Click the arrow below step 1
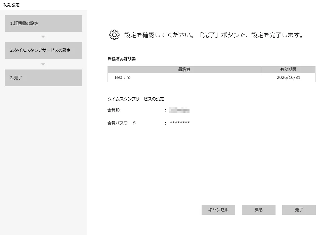This screenshot has height=235, width=336. [43, 37]
